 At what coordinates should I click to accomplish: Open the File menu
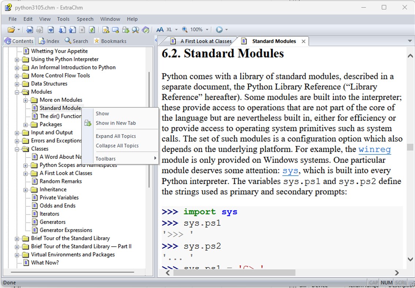click(12, 19)
